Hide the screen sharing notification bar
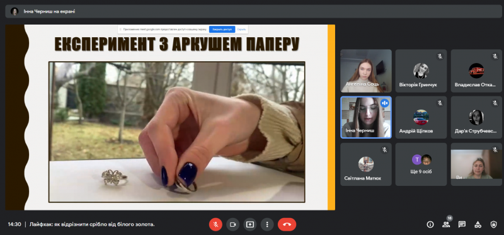This screenshot has height=235, width=504. click(x=241, y=29)
